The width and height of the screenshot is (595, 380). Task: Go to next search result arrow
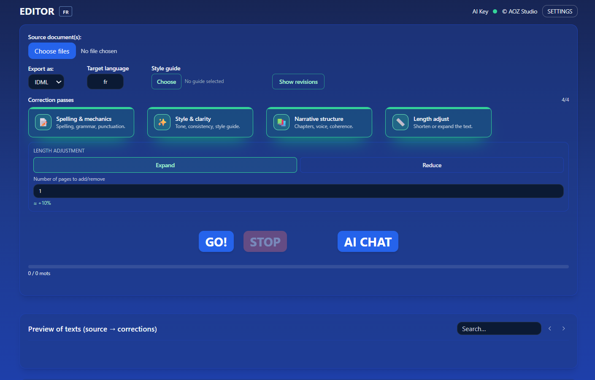563,329
